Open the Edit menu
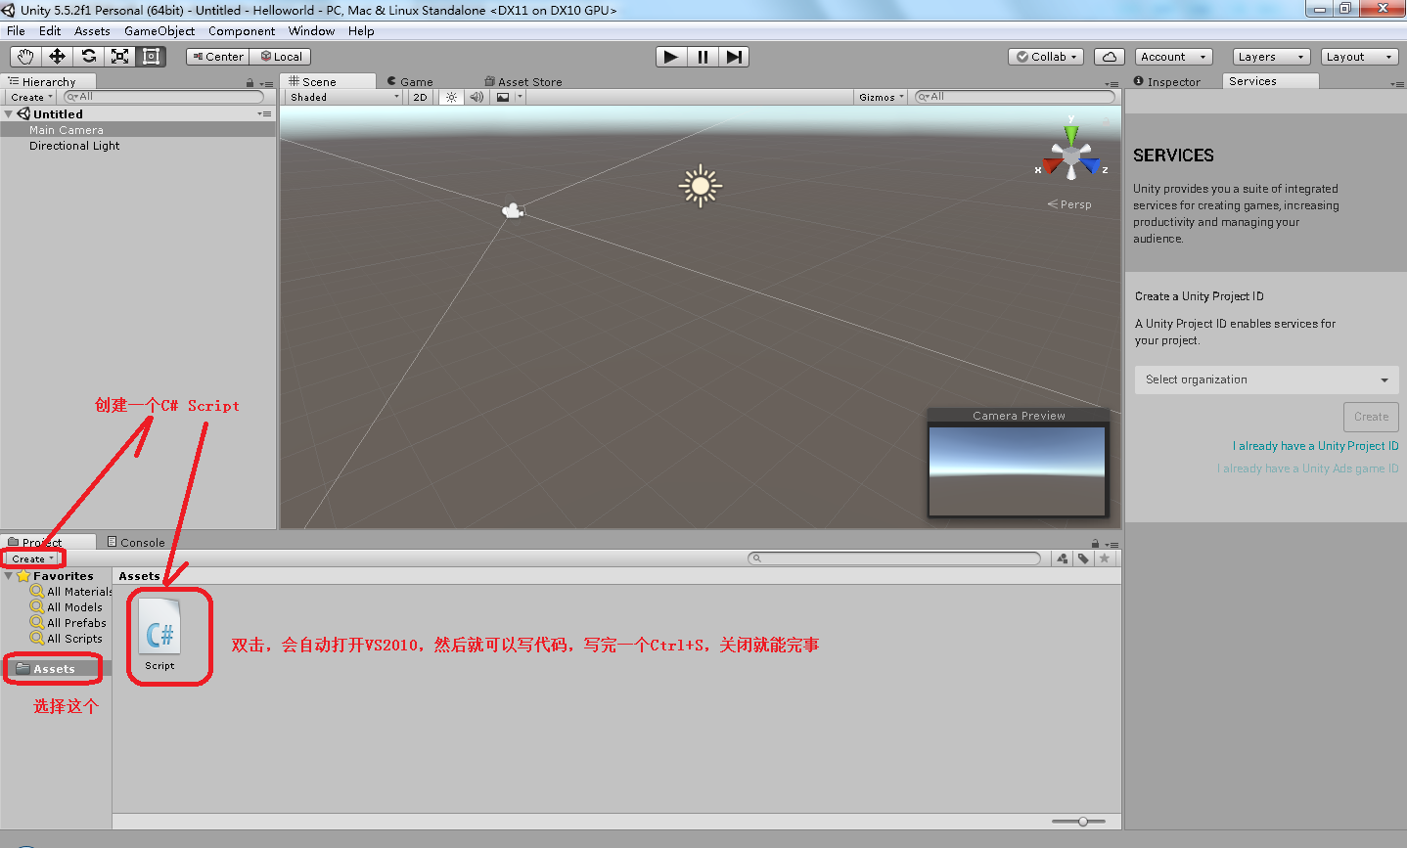This screenshot has height=848, width=1407. pos(50,31)
